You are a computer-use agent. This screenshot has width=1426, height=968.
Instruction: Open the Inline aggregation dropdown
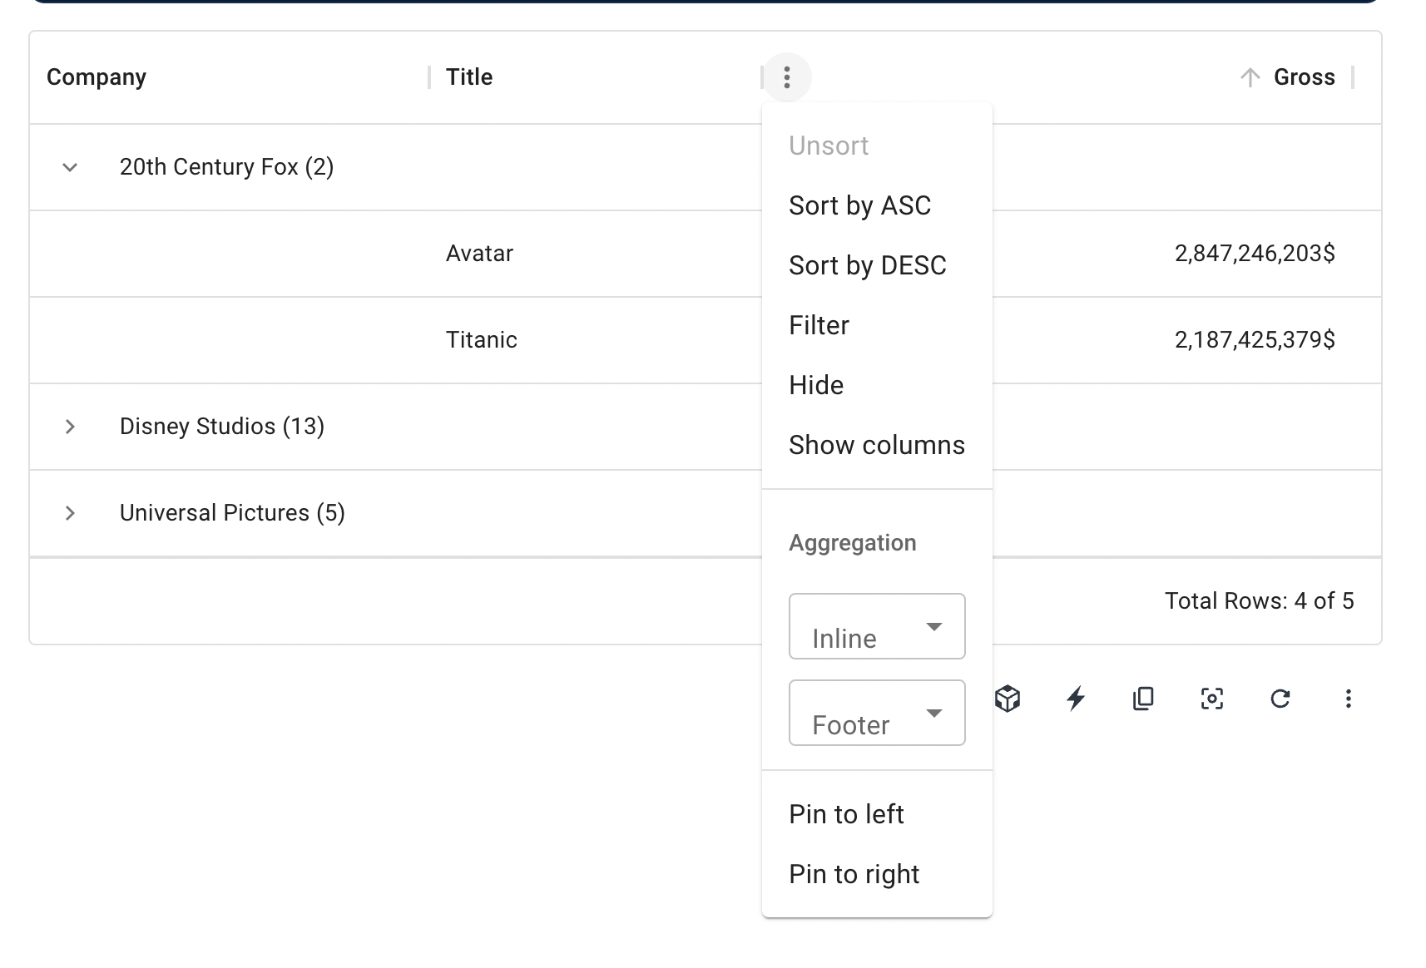(x=877, y=626)
